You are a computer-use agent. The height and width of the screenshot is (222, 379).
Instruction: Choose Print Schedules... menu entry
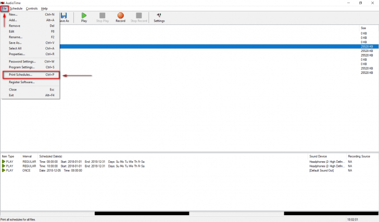pos(30,74)
